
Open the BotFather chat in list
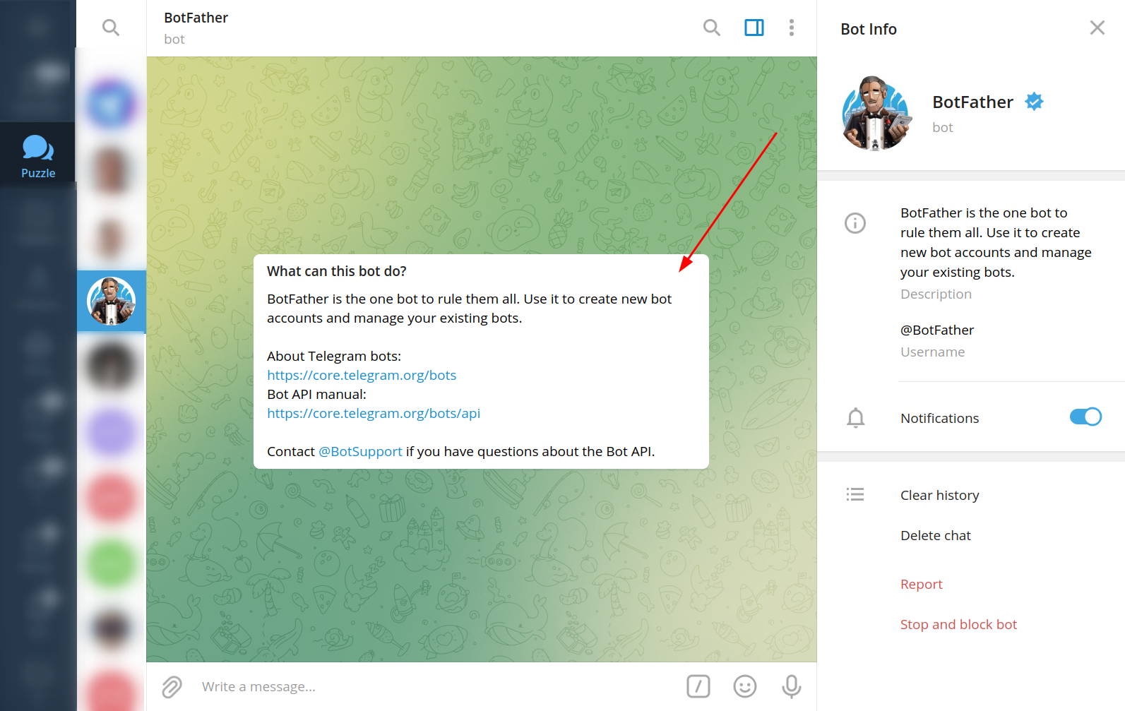[112, 301]
